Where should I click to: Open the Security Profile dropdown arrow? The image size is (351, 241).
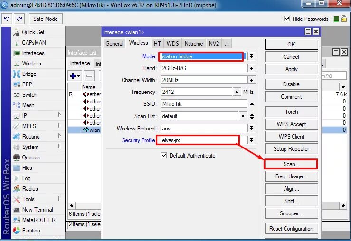point(251,140)
